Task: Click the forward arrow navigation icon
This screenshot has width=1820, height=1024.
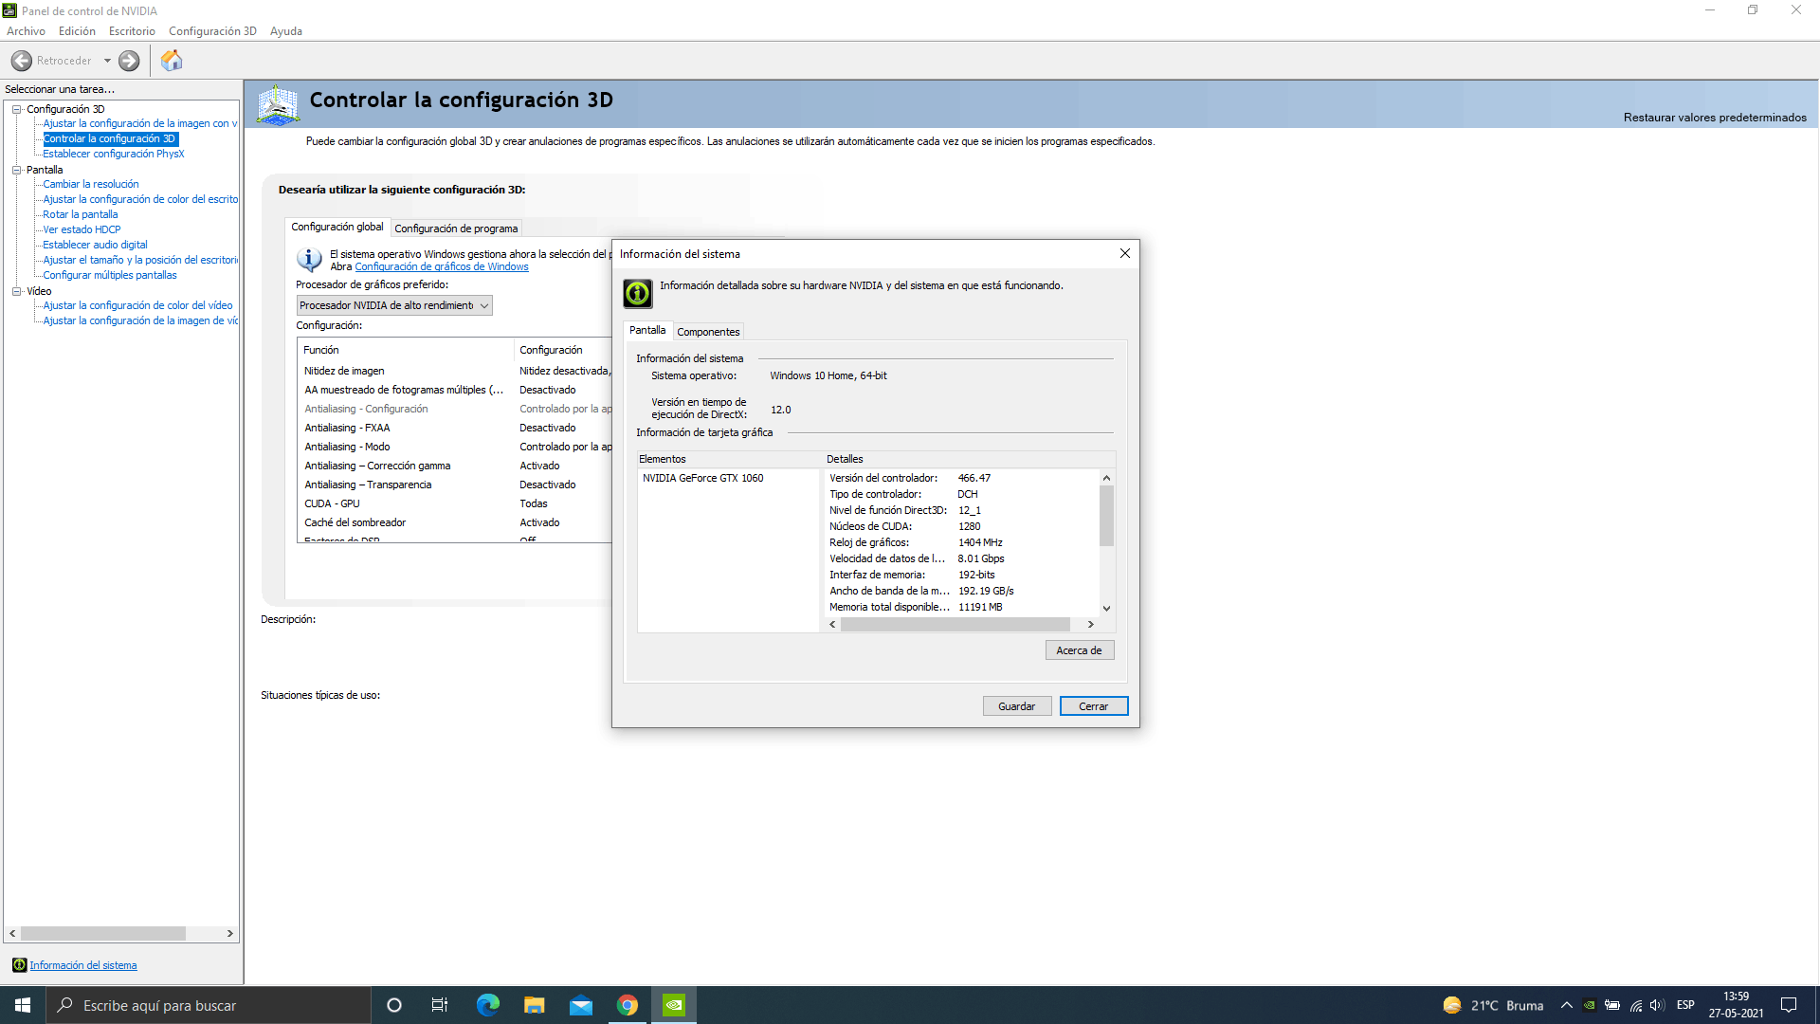Action: click(129, 61)
